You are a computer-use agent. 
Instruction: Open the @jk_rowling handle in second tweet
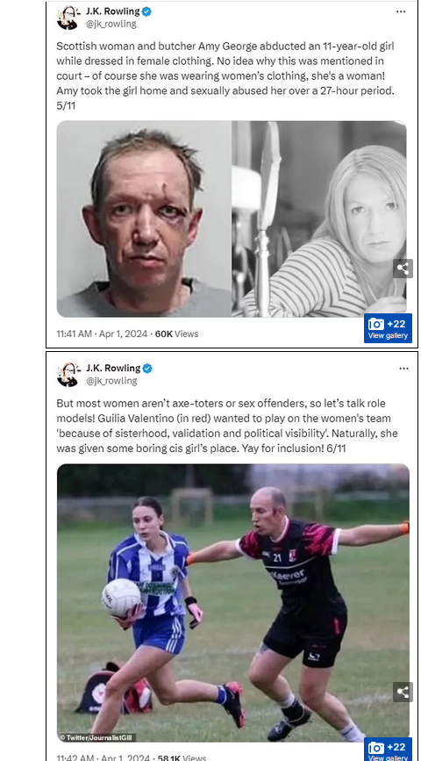point(111,381)
